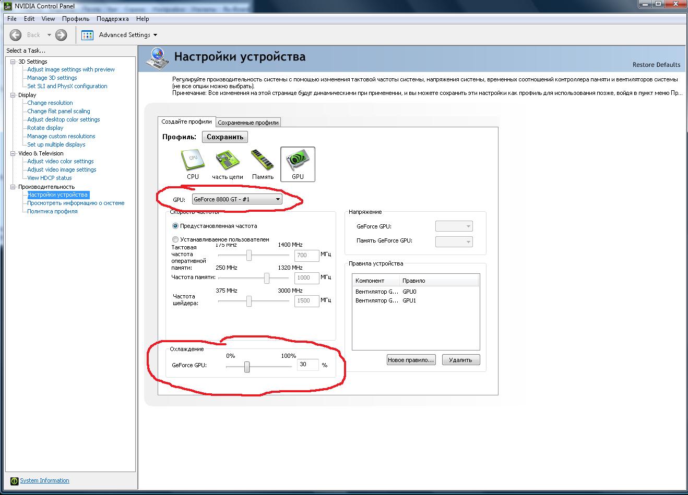The width and height of the screenshot is (688, 495).
Task: Open Change flat panel scaling
Action: pyautogui.click(x=58, y=111)
